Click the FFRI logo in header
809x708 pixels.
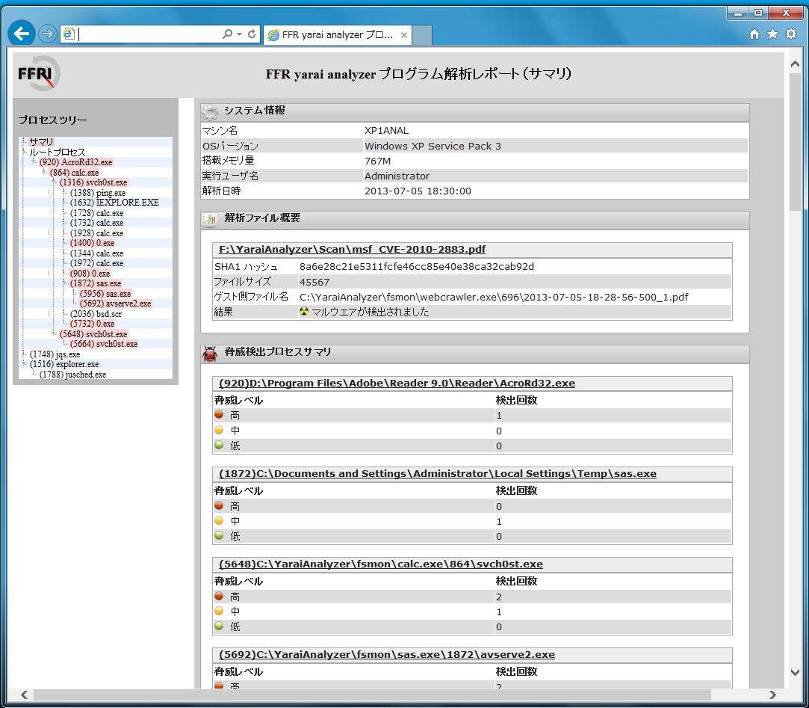pos(39,74)
